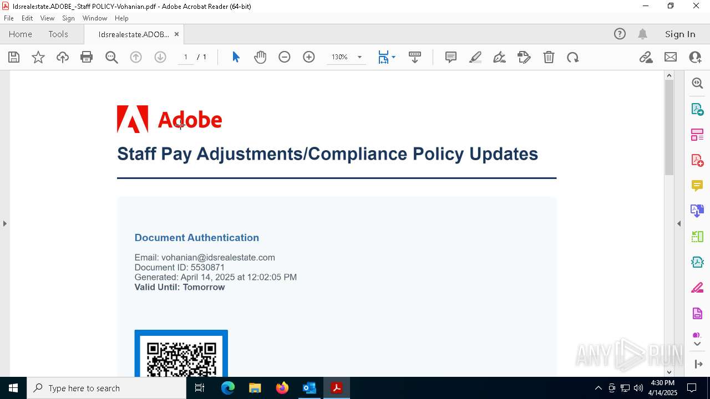710x399 pixels.
Task: Click the Document Authentication heading
Action: 197,237
